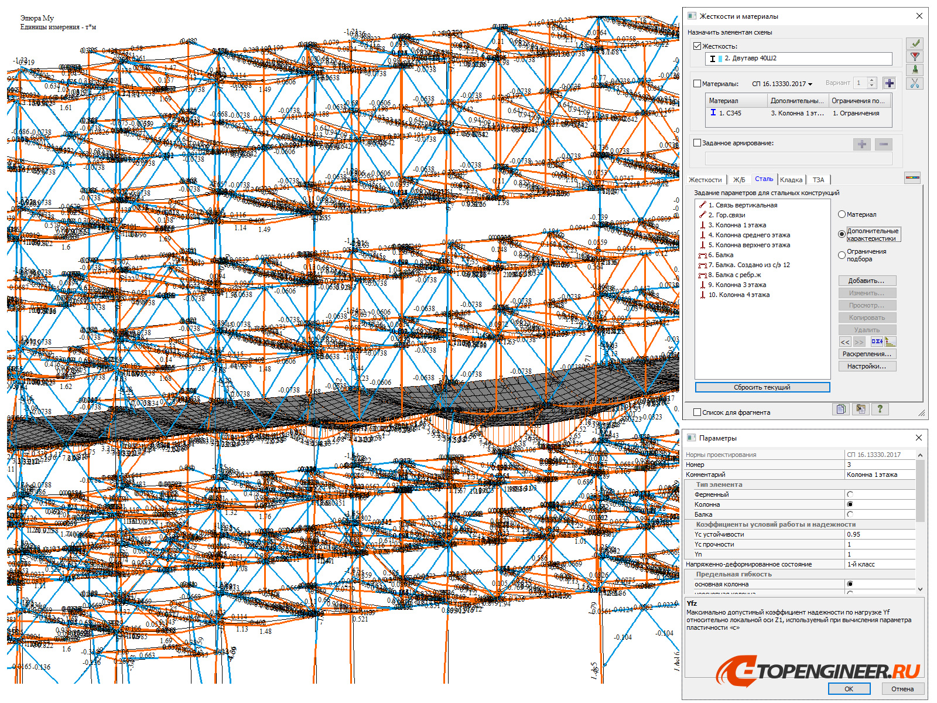Switch to the Кладка tab

(x=792, y=179)
